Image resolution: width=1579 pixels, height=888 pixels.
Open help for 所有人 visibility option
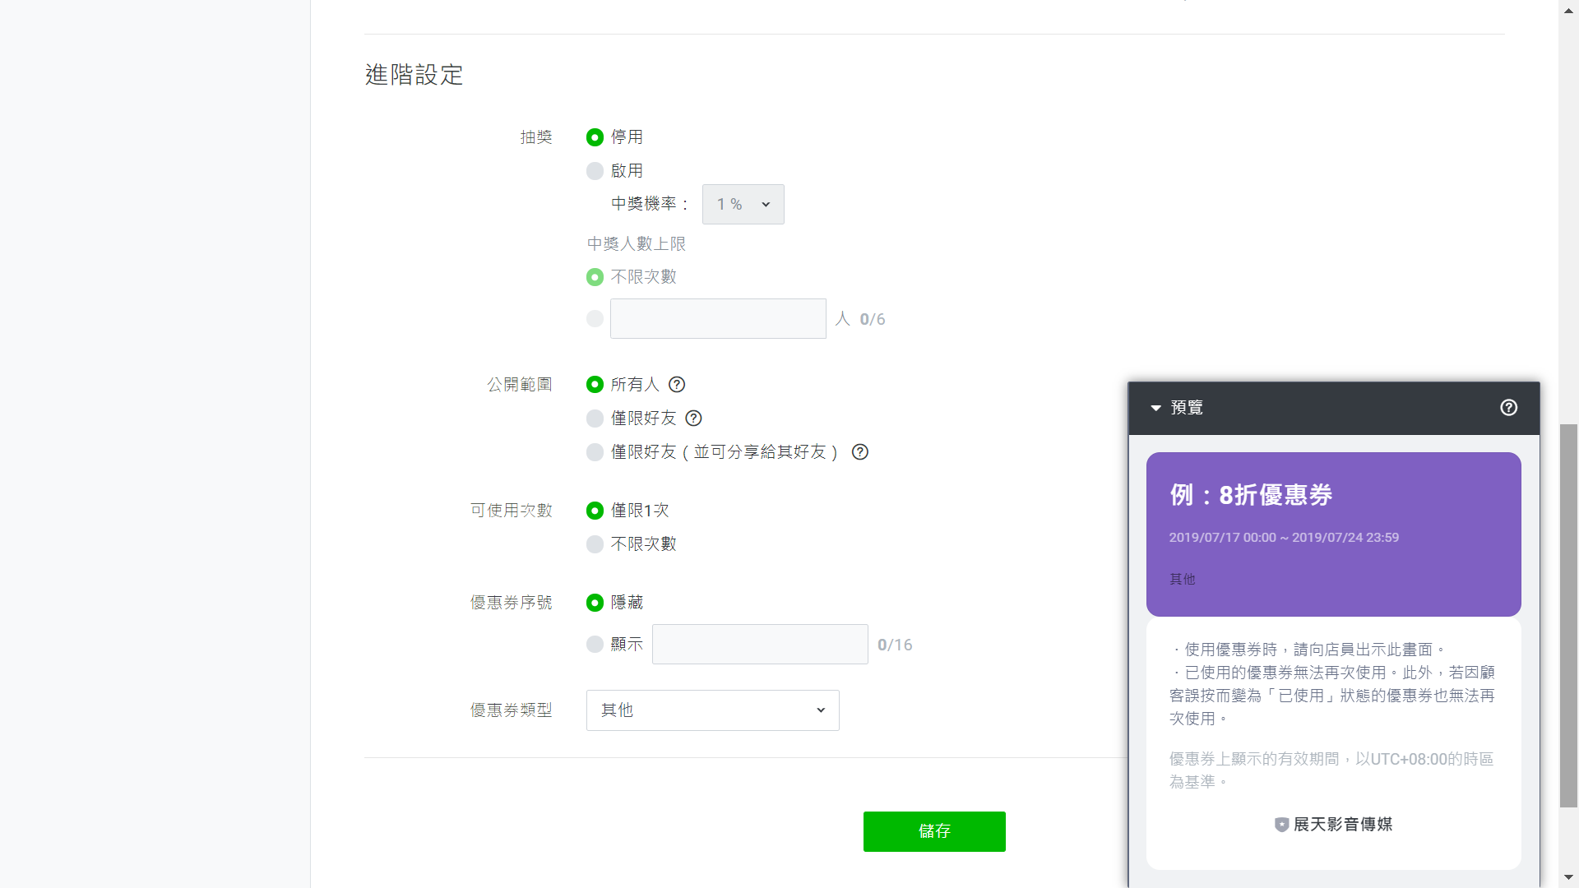tap(677, 385)
